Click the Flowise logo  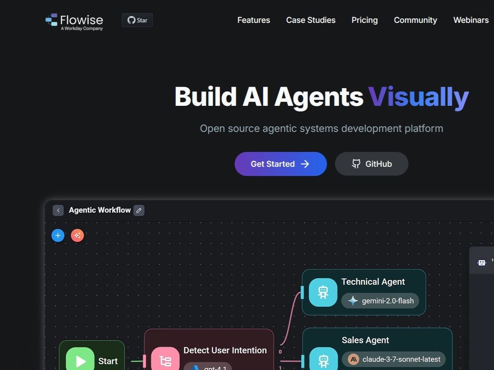pyautogui.click(x=74, y=22)
